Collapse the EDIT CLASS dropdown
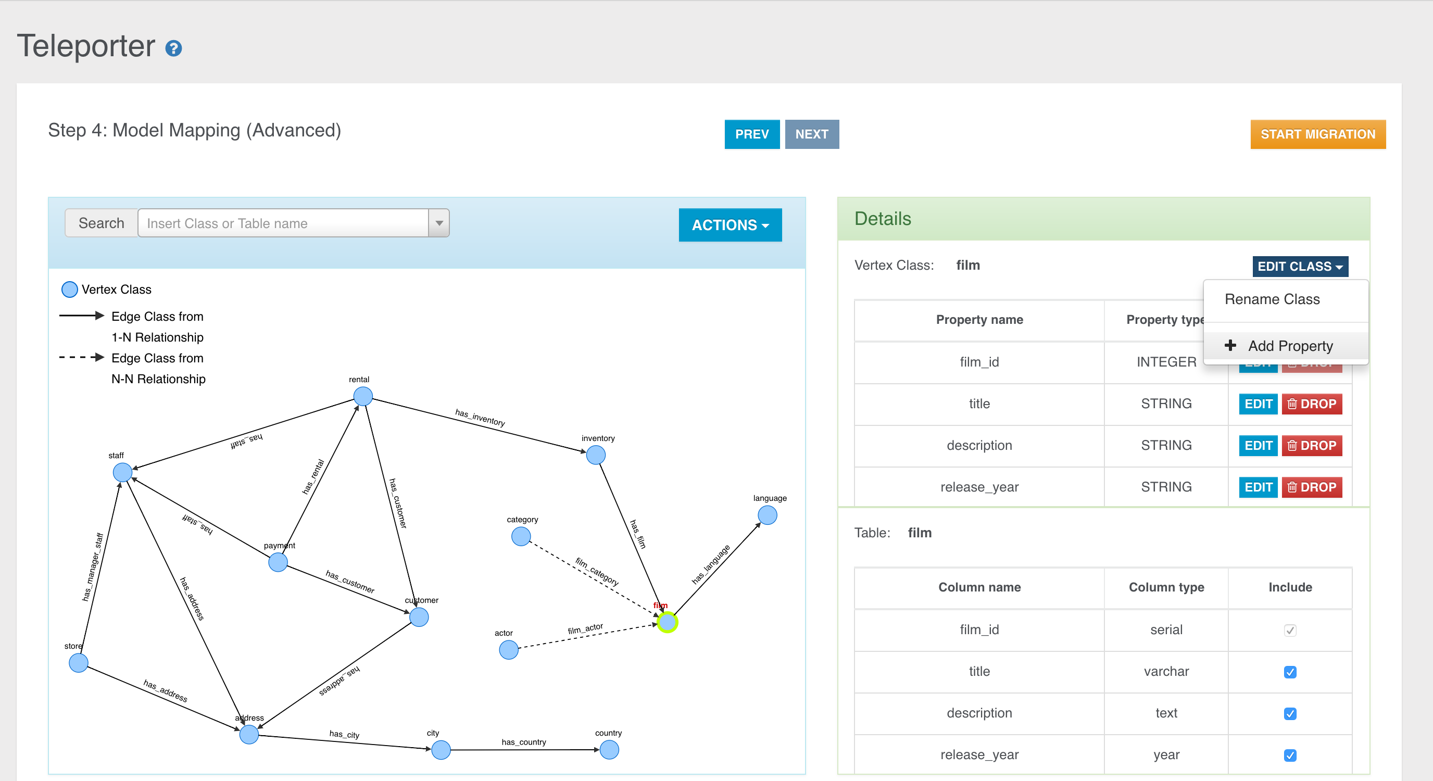Viewport: 1433px width, 781px height. pyautogui.click(x=1300, y=267)
